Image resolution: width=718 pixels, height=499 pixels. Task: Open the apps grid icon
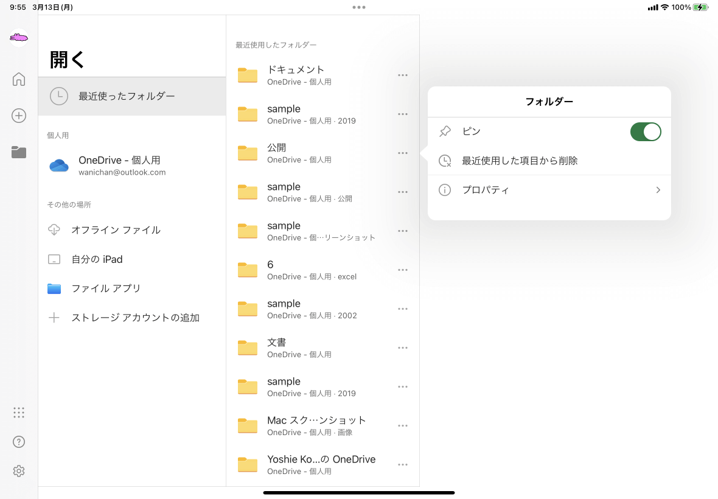(x=19, y=413)
